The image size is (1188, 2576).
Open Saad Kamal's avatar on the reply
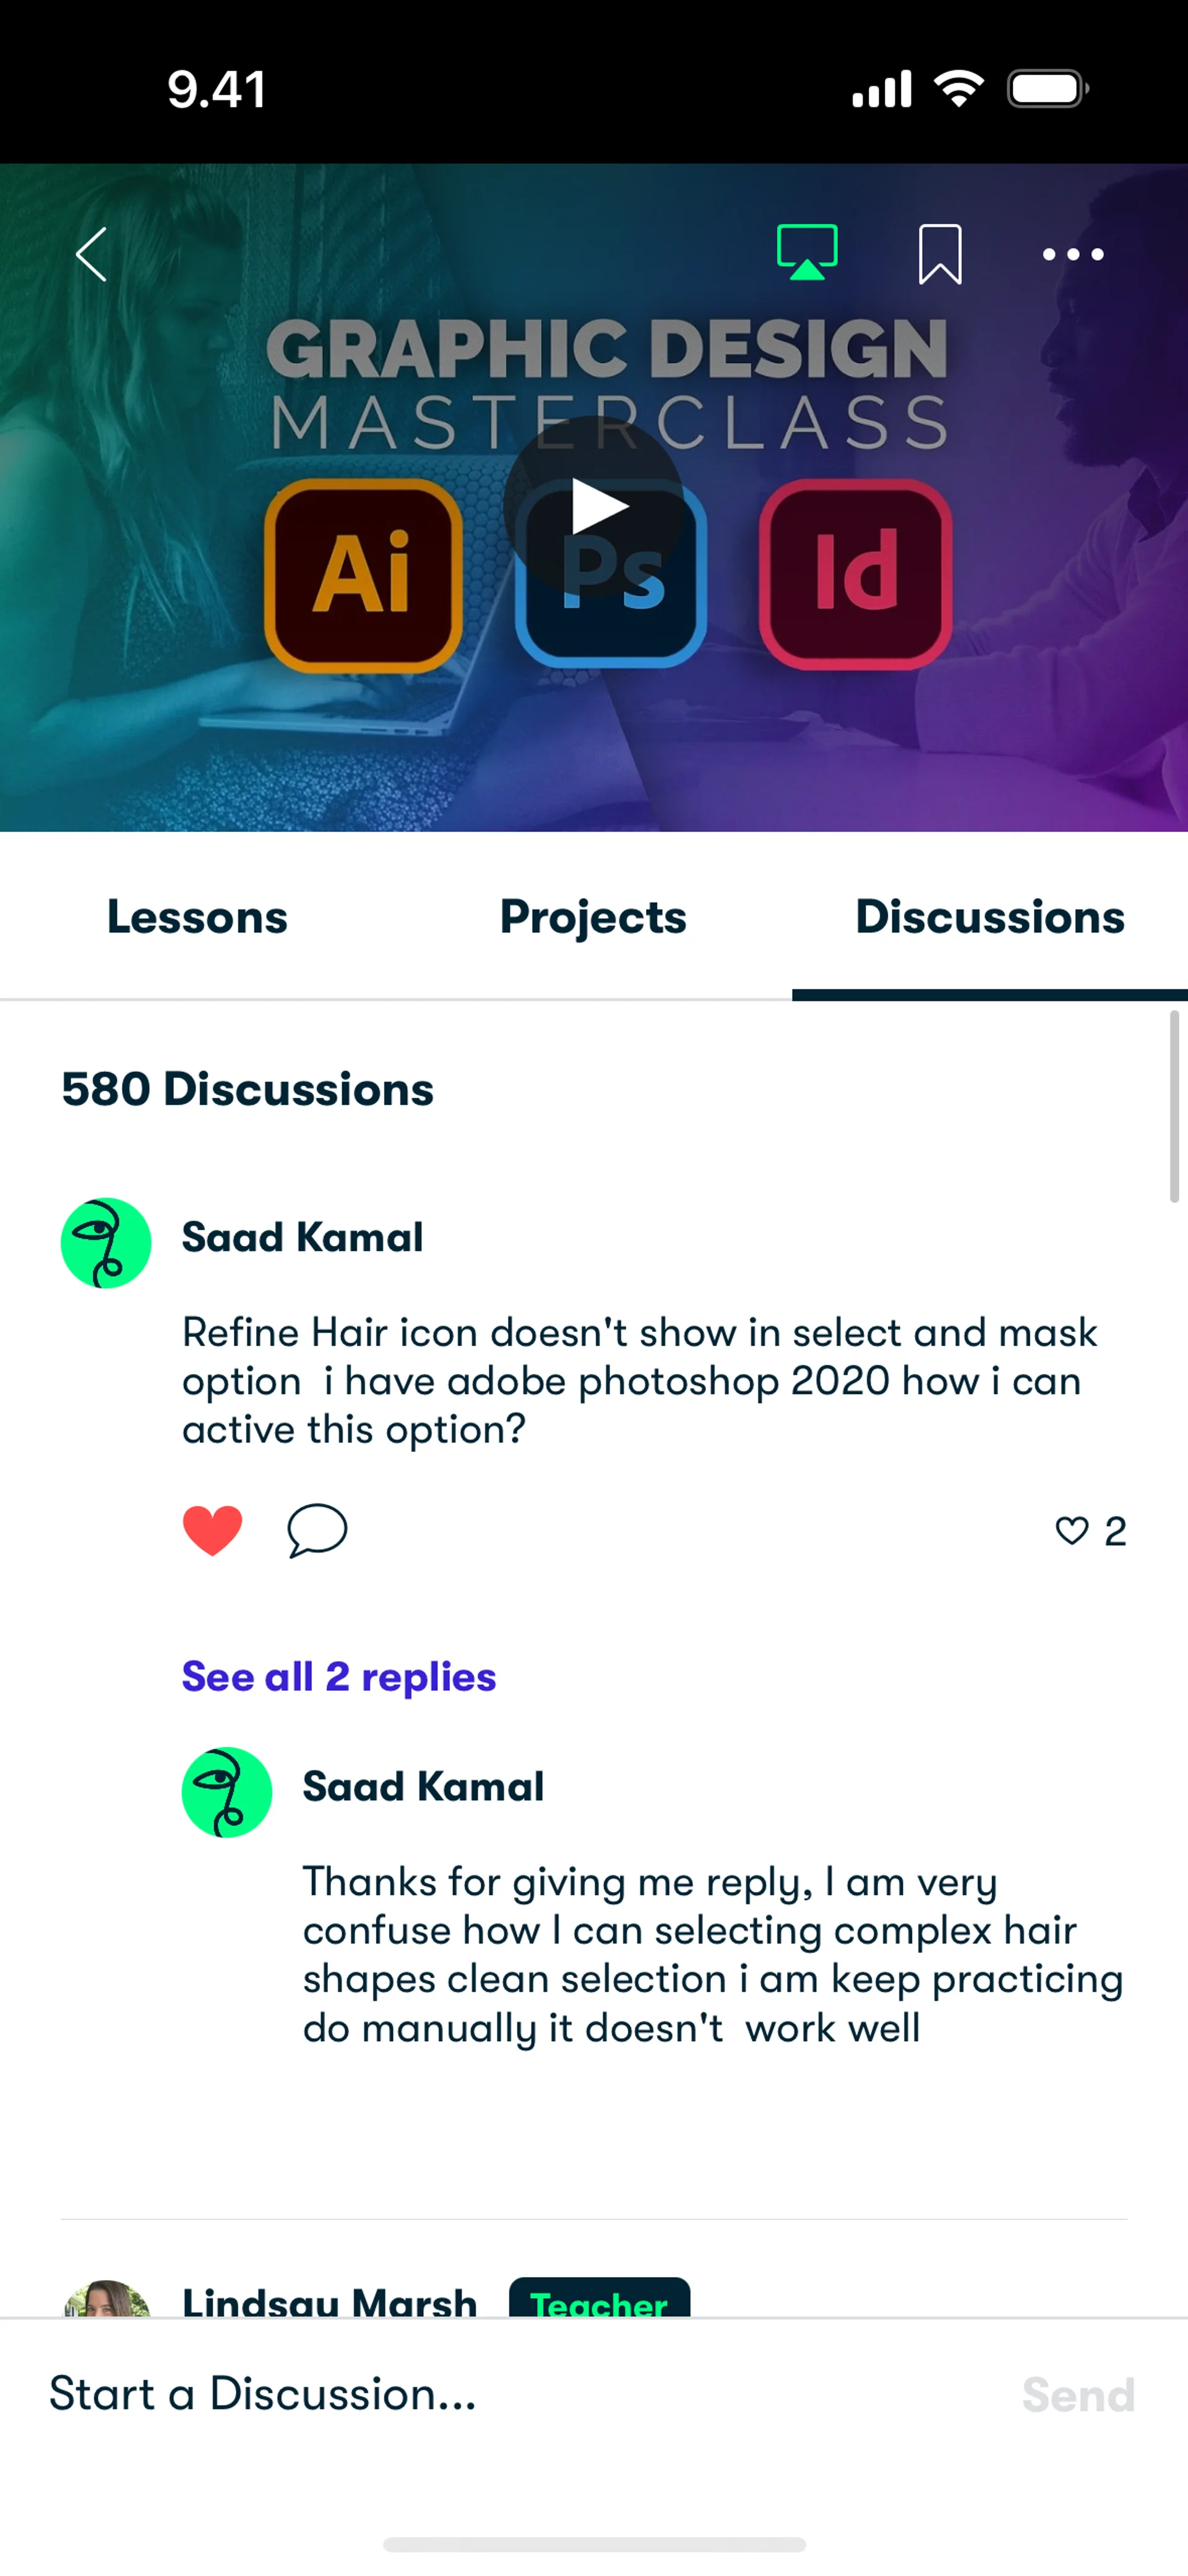click(227, 1792)
